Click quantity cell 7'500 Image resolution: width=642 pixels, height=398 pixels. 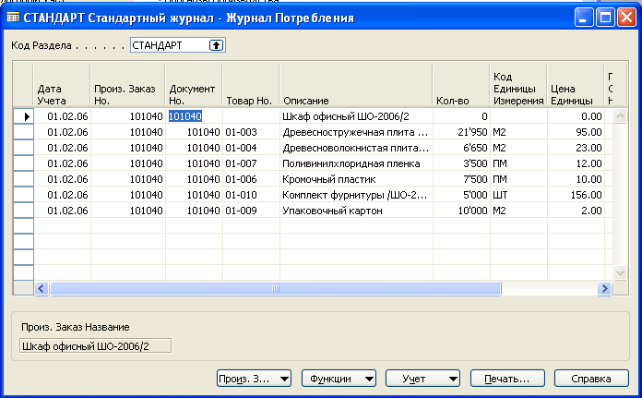pyautogui.click(x=461, y=179)
